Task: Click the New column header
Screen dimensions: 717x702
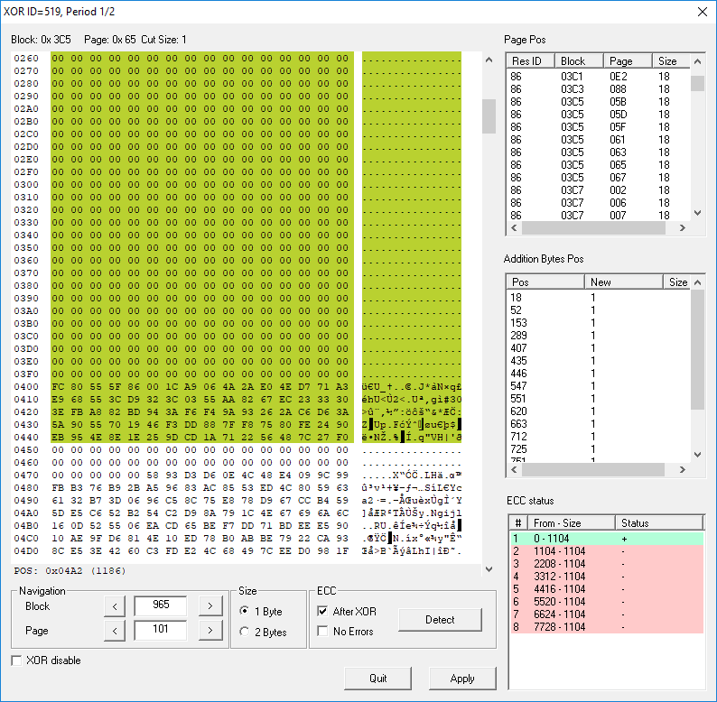Action: (x=624, y=282)
